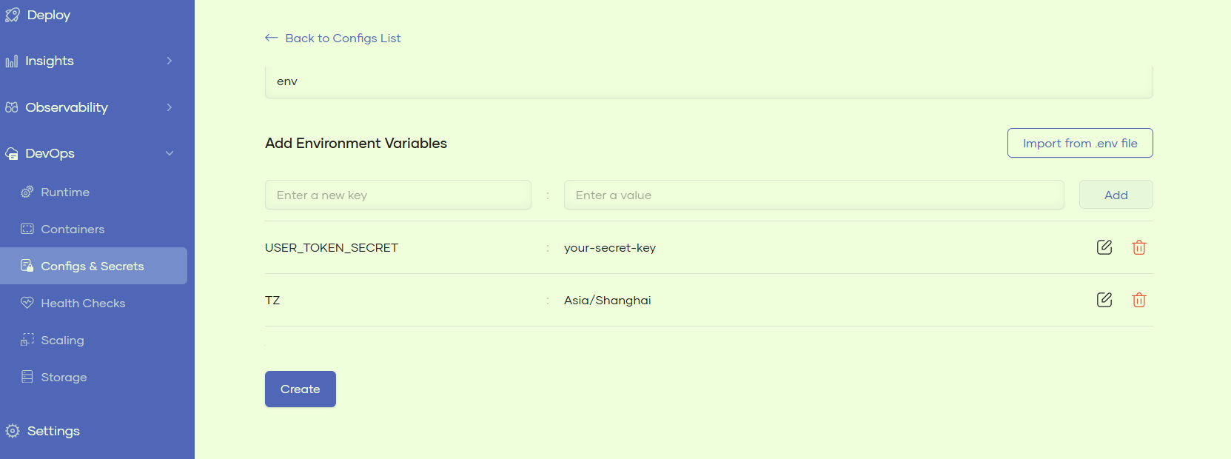
Task: Open the Storage section
Action: tap(64, 378)
